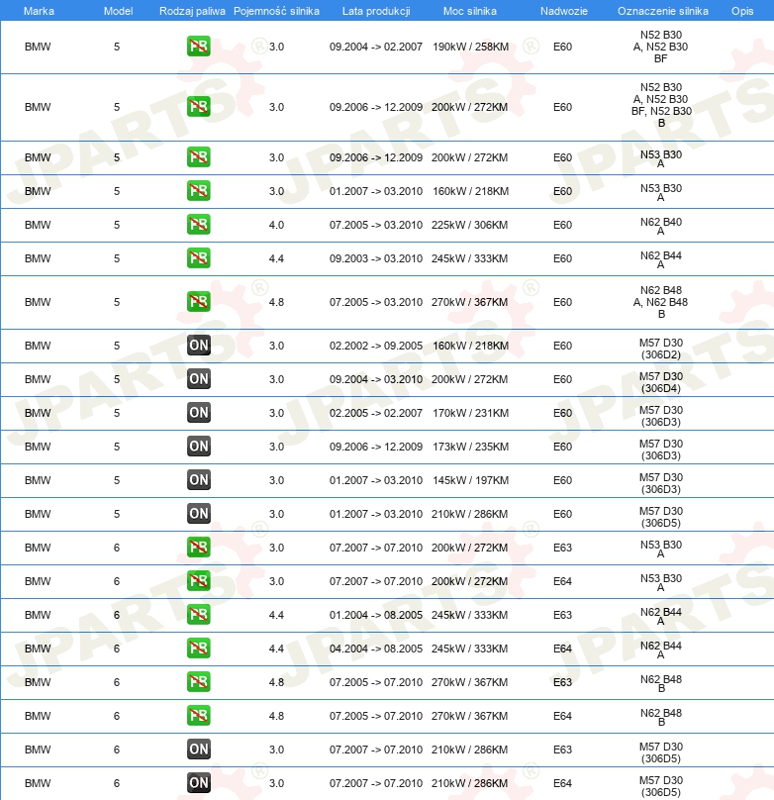Screen dimensions: 774x800
Task: Click the model 5 cell in the 145kW / 197KM row
Action: point(117,480)
